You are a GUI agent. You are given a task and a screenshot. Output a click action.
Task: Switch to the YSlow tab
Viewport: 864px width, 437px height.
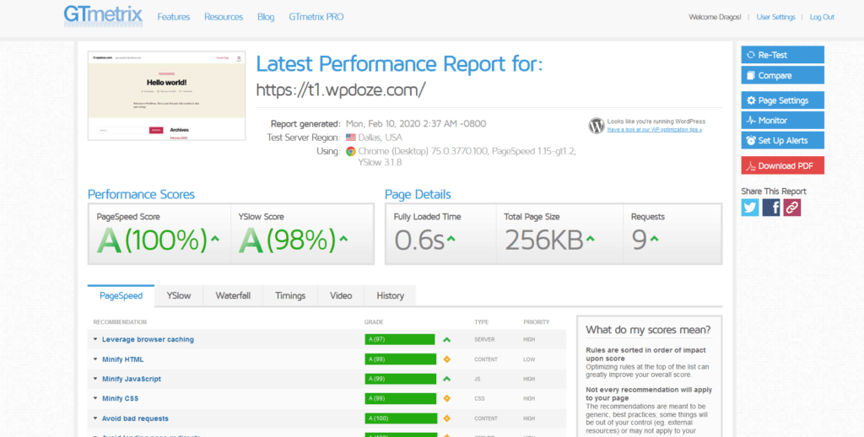pyautogui.click(x=179, y=295)
